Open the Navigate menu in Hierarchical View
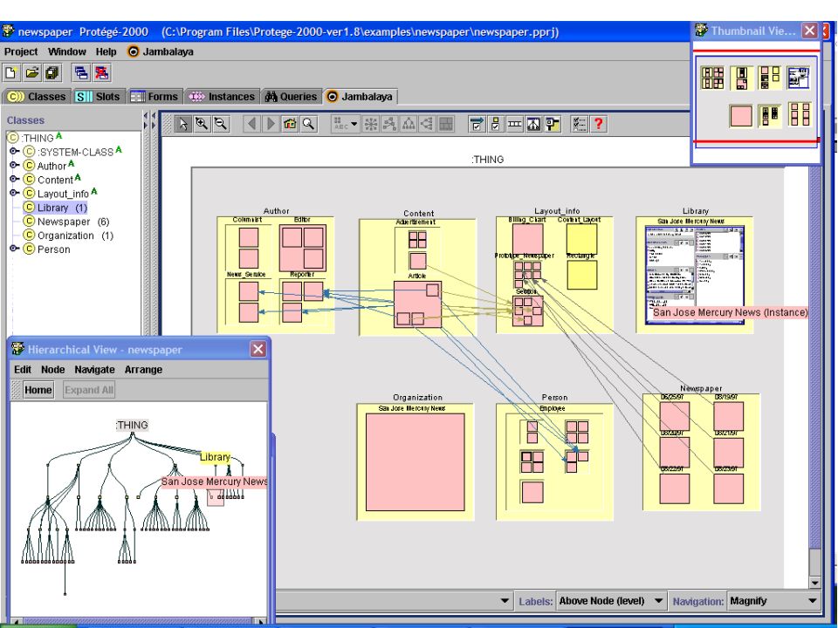838x628 pixels. point(94,370)
